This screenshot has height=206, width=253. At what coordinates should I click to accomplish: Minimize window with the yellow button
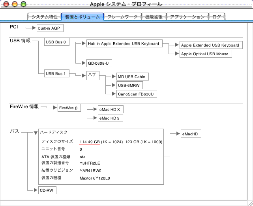(15, 4)
